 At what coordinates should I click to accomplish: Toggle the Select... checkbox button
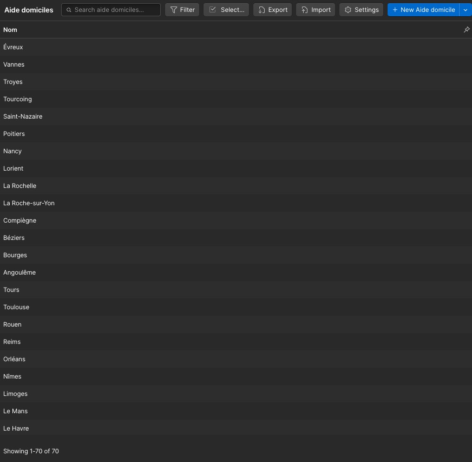pos(226,10)
